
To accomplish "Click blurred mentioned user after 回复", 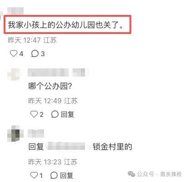I will [66, 146].
